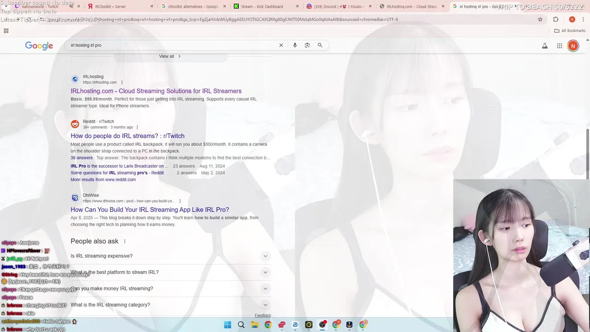Clear the search box with the X icon
The width and height of the screenshot is (590, 332).
pos(281,45)
